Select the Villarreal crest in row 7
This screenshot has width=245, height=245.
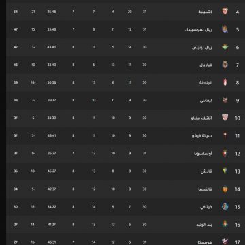pyautogui.click(x=225, y=65)
